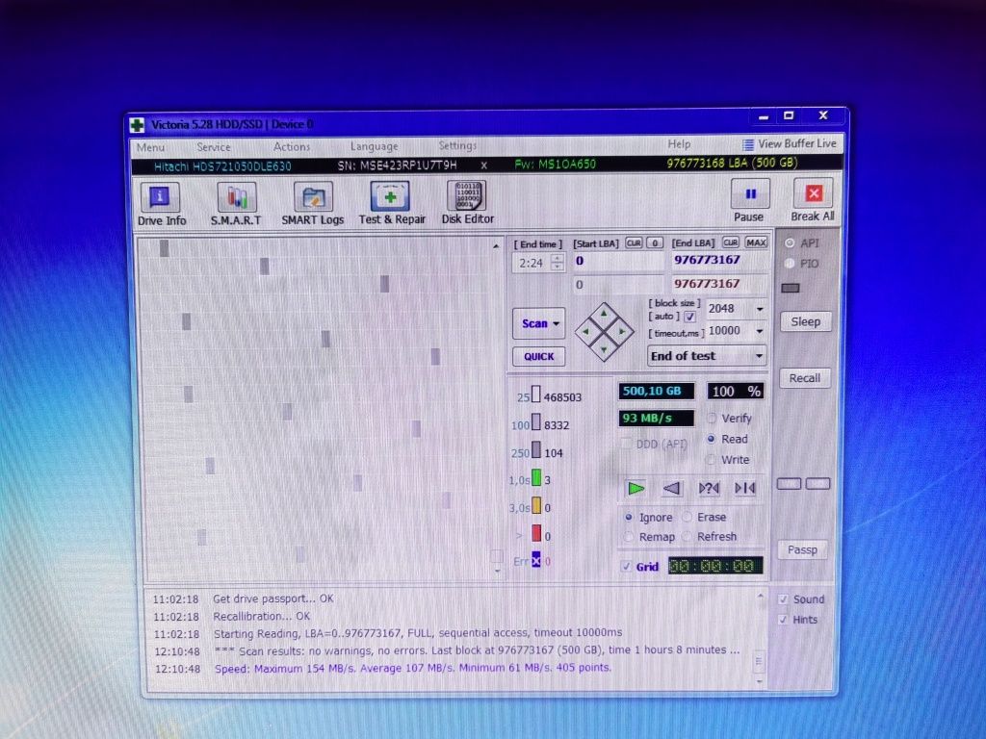Reset Start LBA with the 0 button
Viewport: 986px width, 739px height.
point(655,243)
